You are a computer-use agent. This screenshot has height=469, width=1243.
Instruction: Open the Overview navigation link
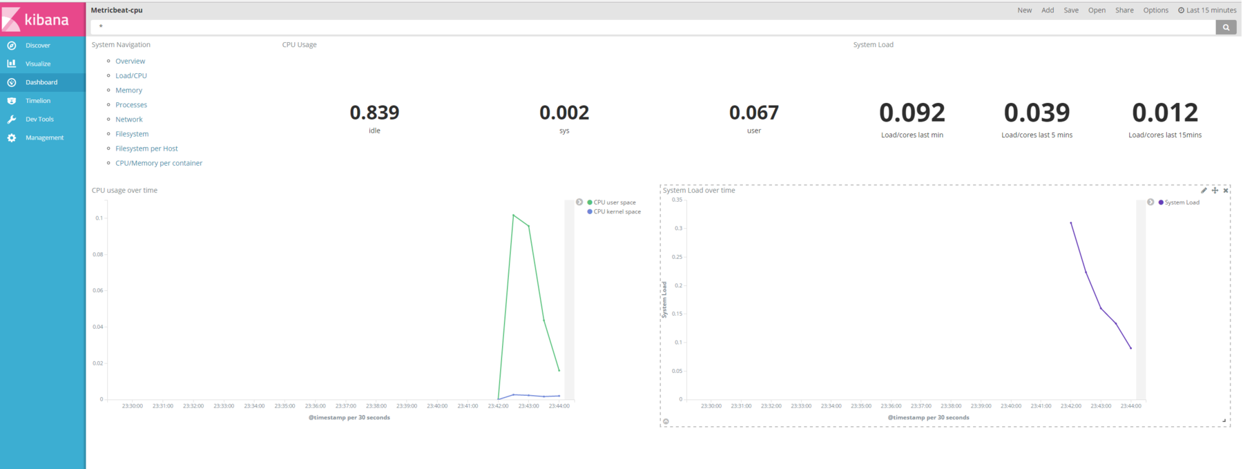point(130,61)
